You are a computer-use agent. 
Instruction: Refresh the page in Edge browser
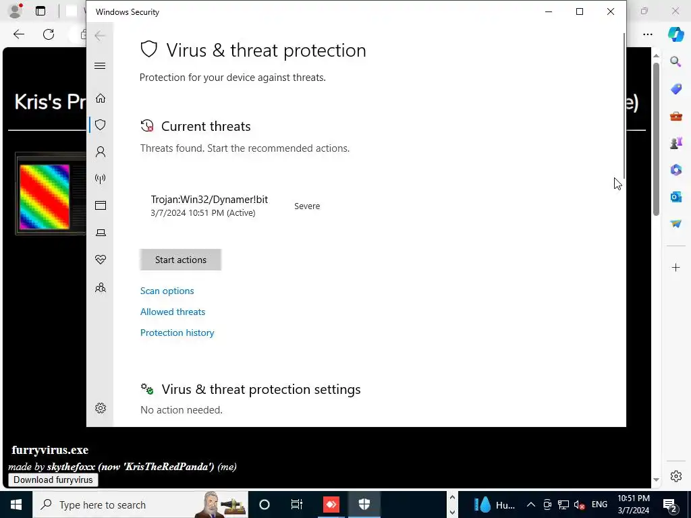tap(49, 34)
